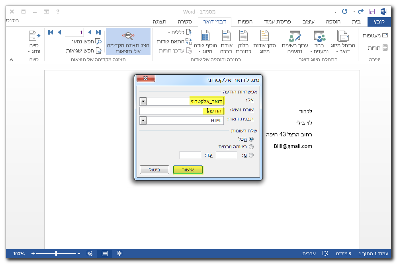The image size is (397, 264).
Task: Expand the mail format HTML dropdown
Action: click(143, 120)
